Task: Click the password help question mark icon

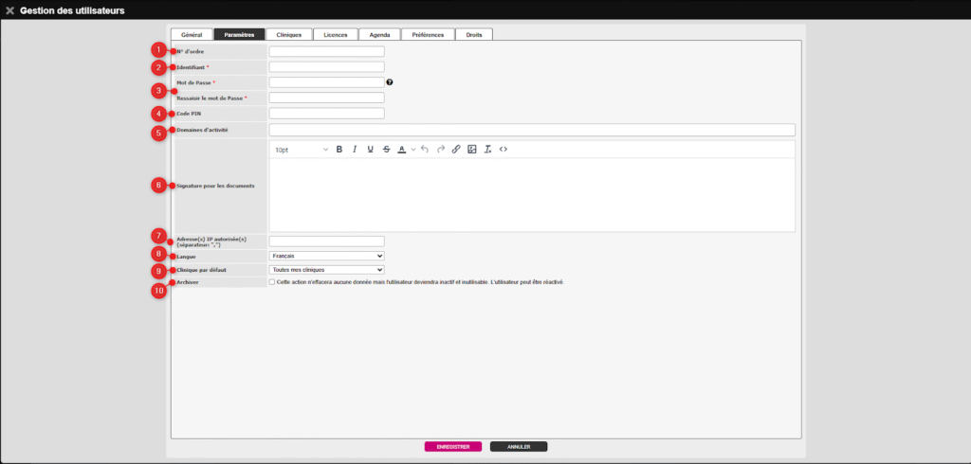Action: [x=390, y=82]
